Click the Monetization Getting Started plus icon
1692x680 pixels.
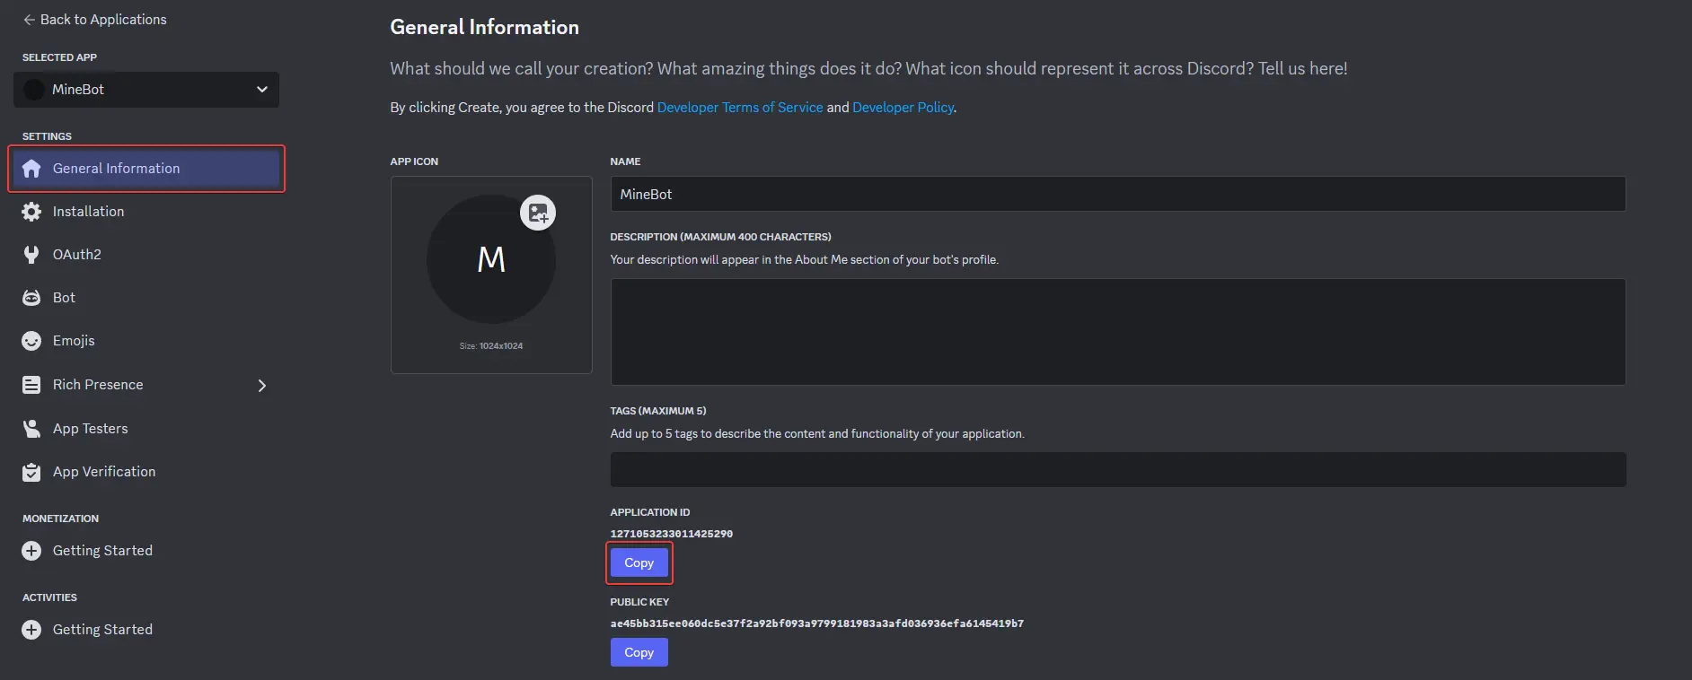click(31, 551)
